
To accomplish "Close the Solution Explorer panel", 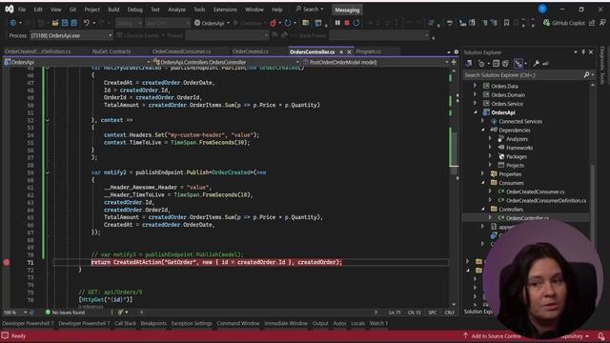I will pyautogui.click(x=591, y=52).
